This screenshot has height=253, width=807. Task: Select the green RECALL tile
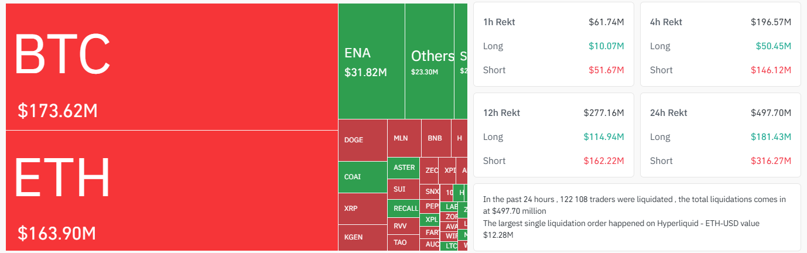click(403, 208)
